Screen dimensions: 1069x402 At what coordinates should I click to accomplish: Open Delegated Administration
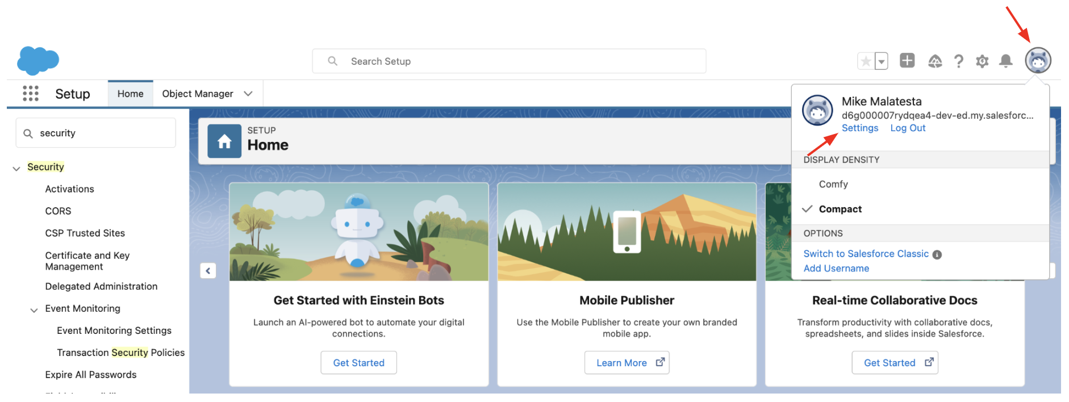coord(102,287)
